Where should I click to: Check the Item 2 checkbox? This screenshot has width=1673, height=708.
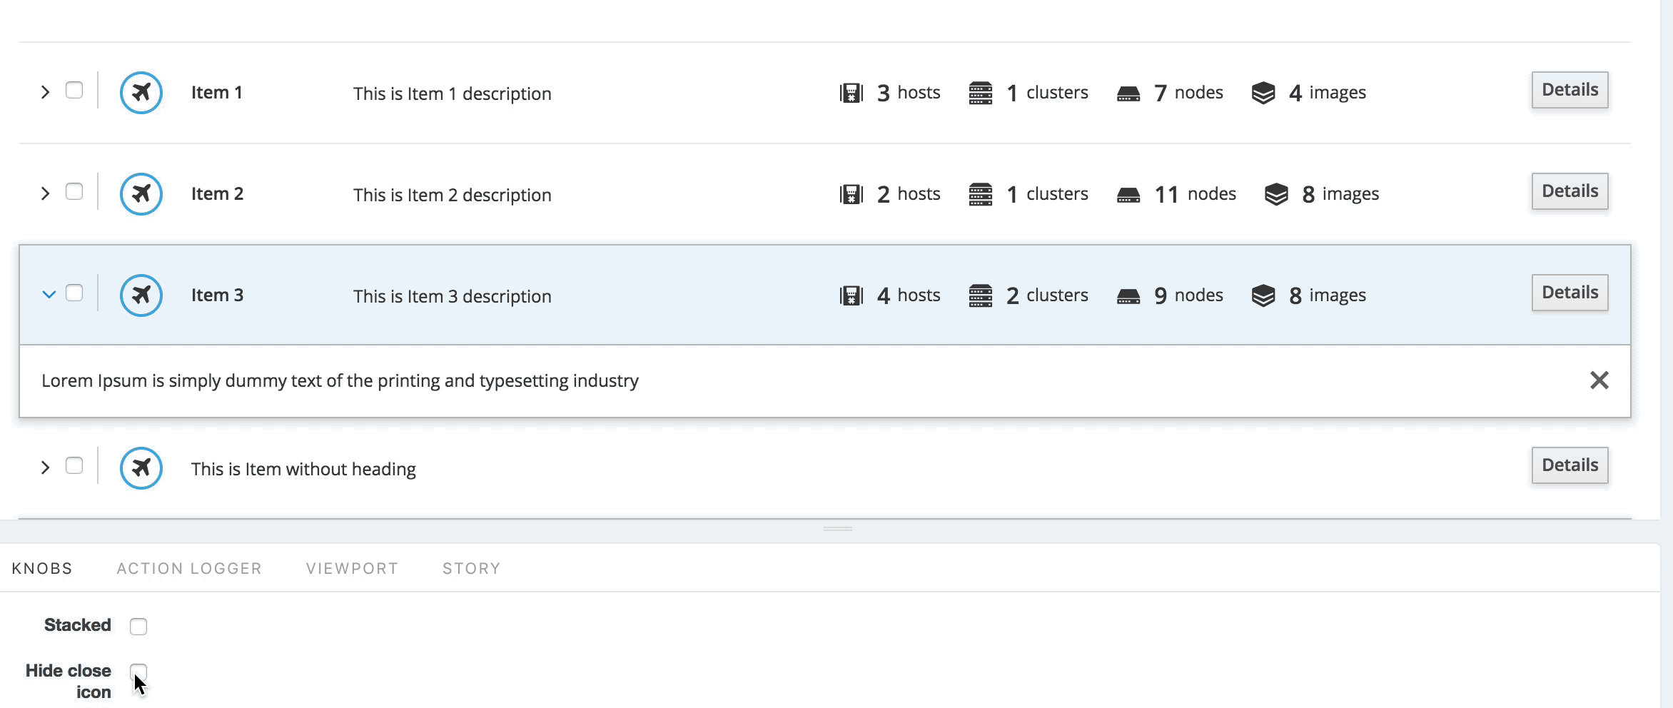(x=74, y=191)
